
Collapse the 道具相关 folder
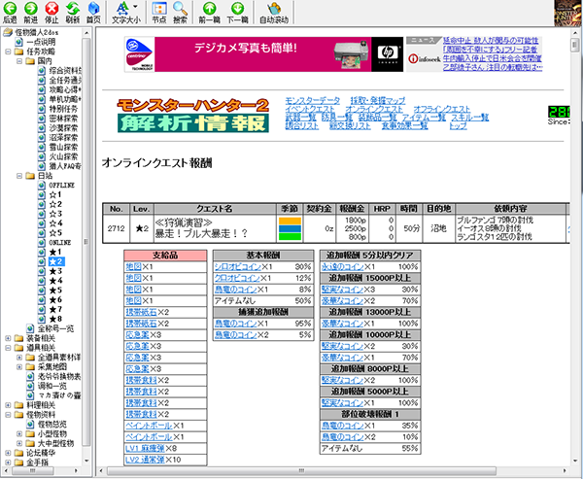point(8,348)
